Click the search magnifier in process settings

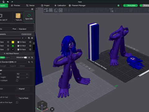[32, 62]
